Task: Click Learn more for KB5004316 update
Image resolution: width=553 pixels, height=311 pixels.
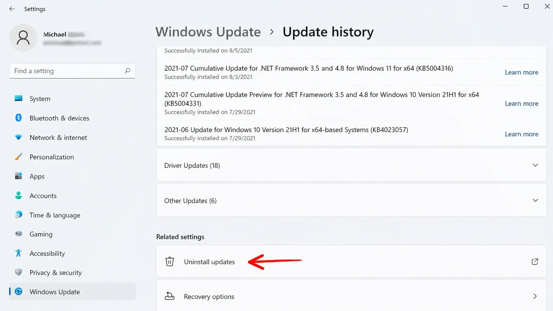Action: [522, 72]
